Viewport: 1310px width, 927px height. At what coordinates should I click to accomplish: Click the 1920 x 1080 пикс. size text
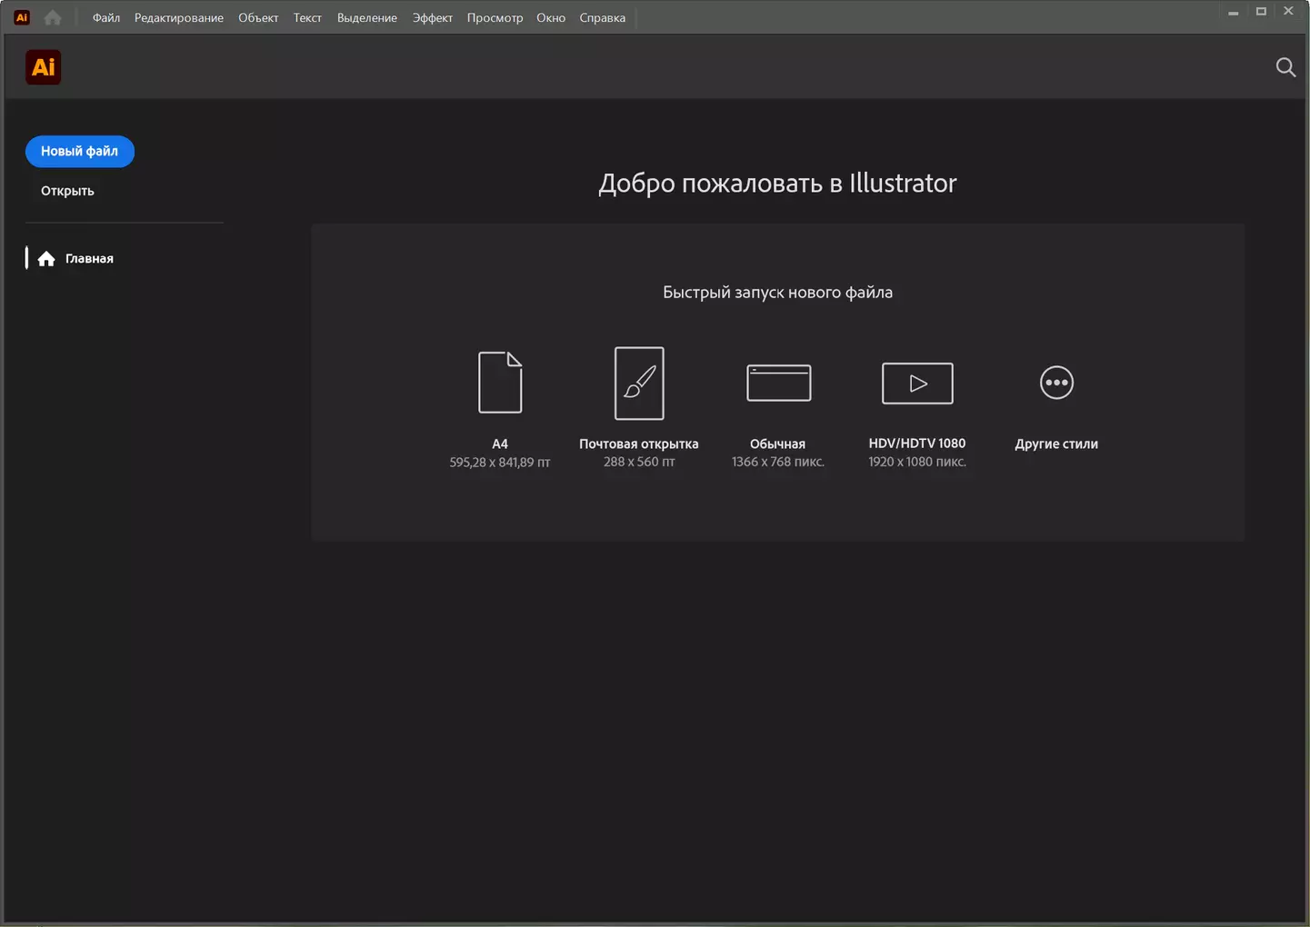tap(917, 463)
